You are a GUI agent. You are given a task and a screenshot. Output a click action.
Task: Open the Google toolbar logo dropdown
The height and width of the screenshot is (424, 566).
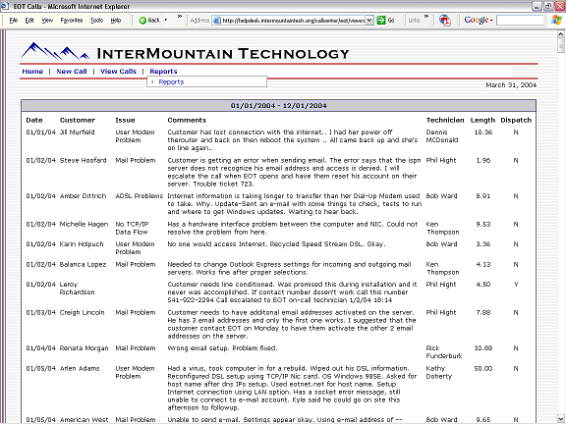point(479,21)
